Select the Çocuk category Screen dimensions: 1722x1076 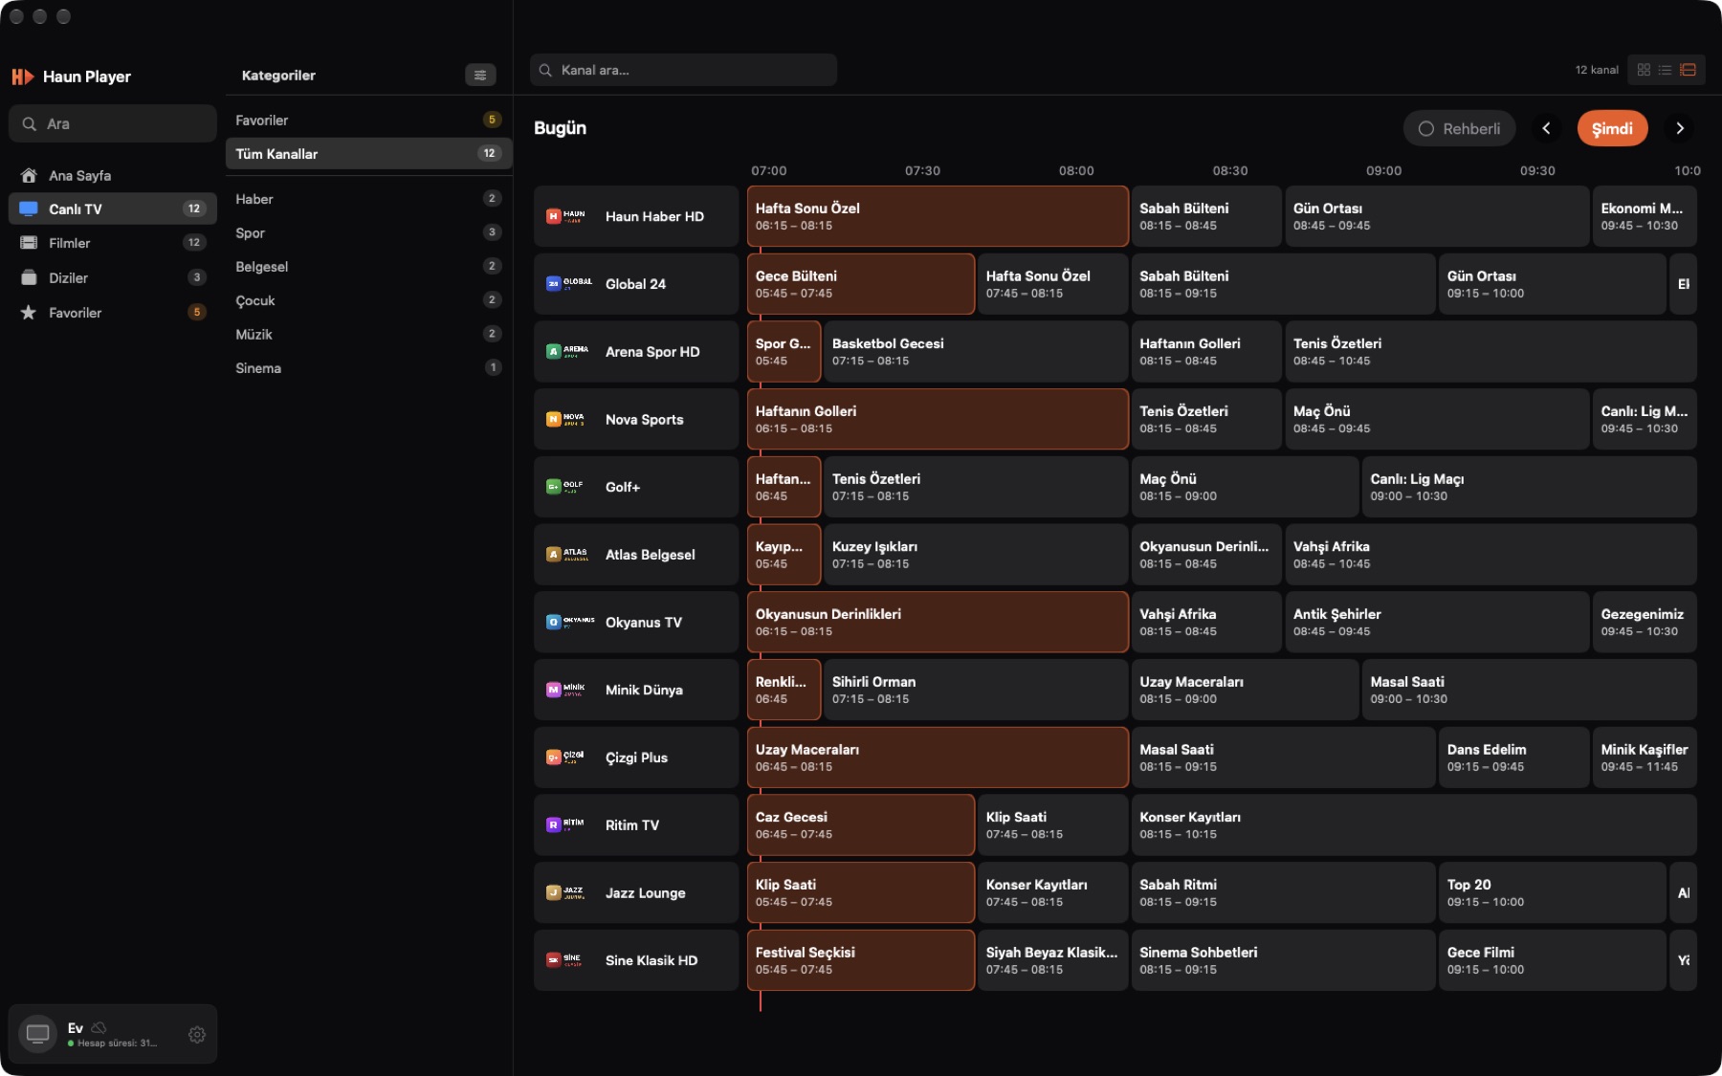click(368, 300)
